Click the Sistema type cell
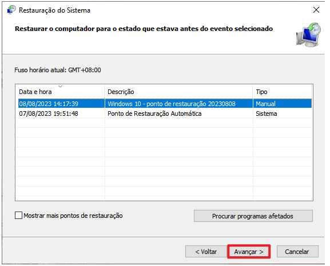Image resolution: width=330 pixels, height=266 pixels. (267, 114)
